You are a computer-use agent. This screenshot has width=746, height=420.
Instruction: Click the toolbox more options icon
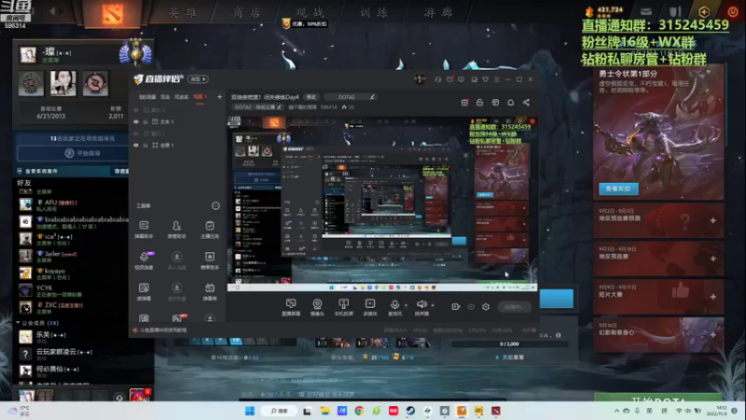point(215,205)
